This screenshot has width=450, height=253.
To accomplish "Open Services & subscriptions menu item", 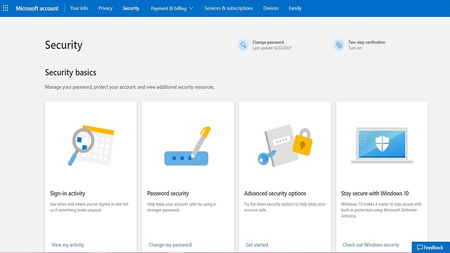I will coord(228,8).
